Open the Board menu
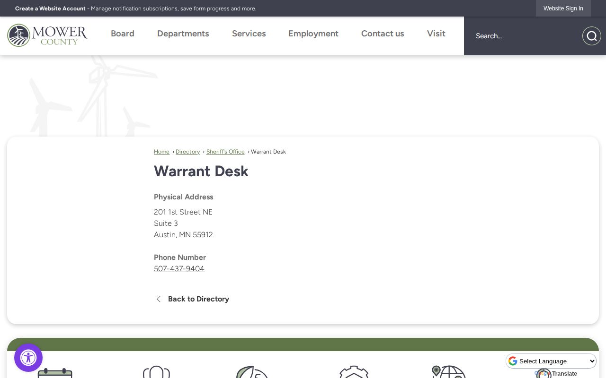 pyautogui.click(x=123, y=34)
